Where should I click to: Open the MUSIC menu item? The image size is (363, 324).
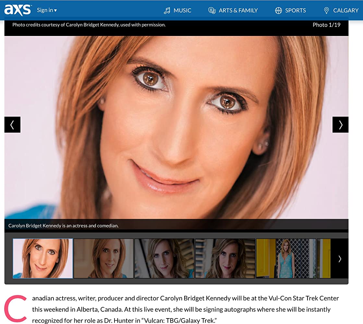click(x=182, y=11)
